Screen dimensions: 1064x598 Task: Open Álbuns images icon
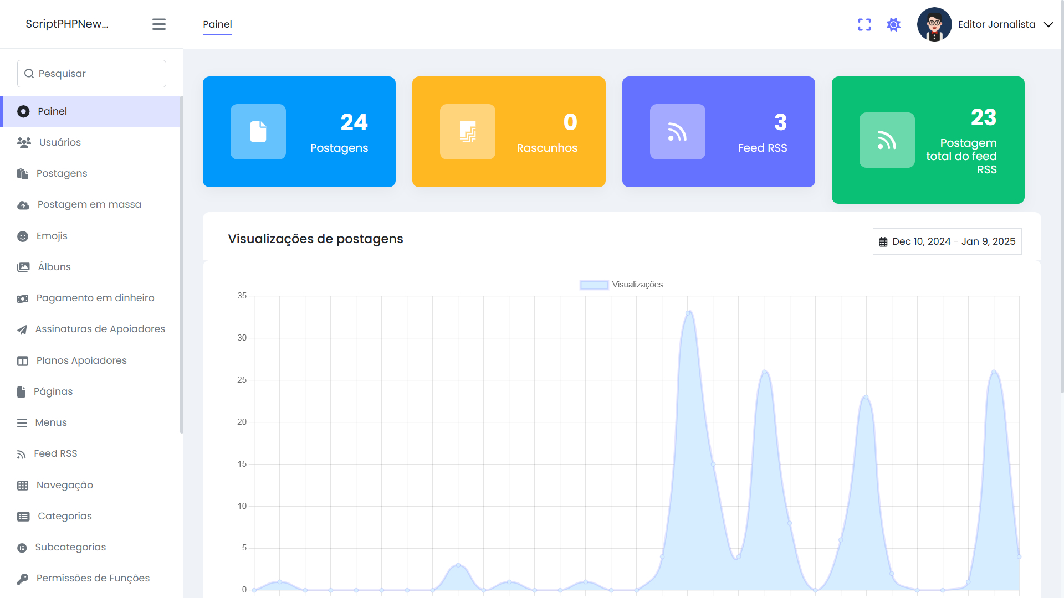(x=23, y=267)
